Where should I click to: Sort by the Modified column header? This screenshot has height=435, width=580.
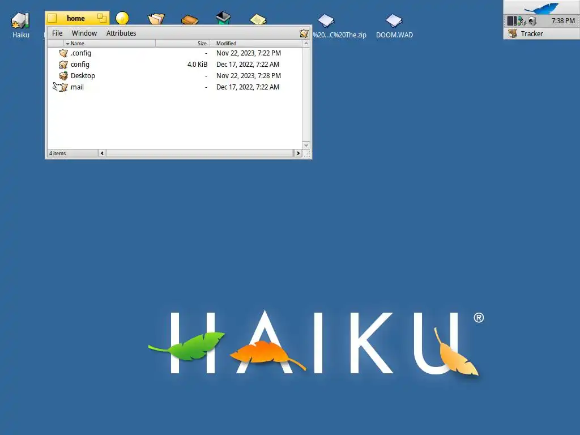pos(256,43)
